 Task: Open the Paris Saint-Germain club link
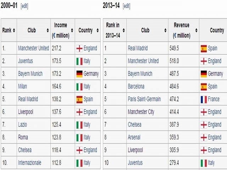[144, 99]
